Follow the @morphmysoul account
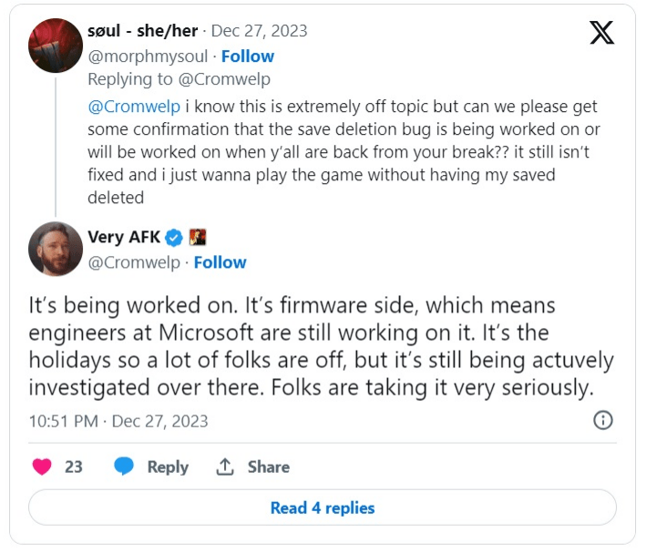Screen dimensions: 646x553 (248, 56)
